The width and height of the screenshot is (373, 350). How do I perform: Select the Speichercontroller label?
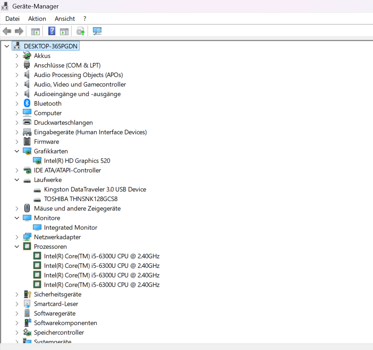coord(59,332)
